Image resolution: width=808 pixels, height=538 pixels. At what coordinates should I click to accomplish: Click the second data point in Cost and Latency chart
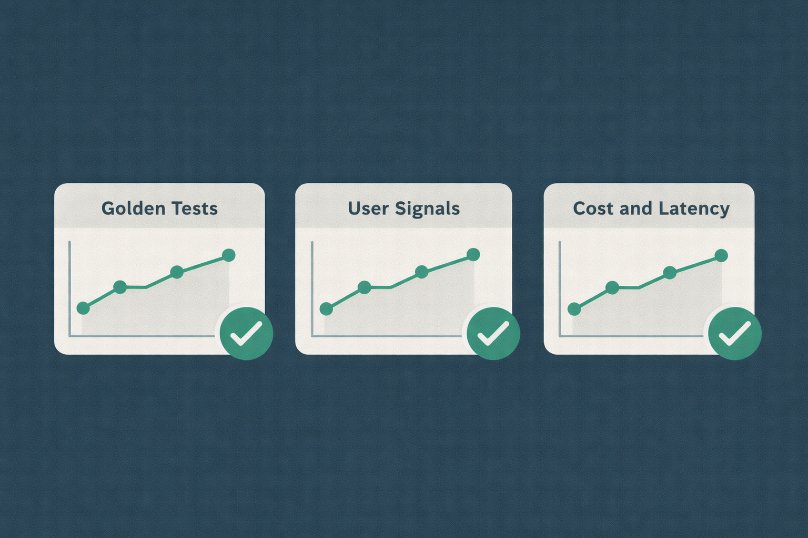click(612, 287)
